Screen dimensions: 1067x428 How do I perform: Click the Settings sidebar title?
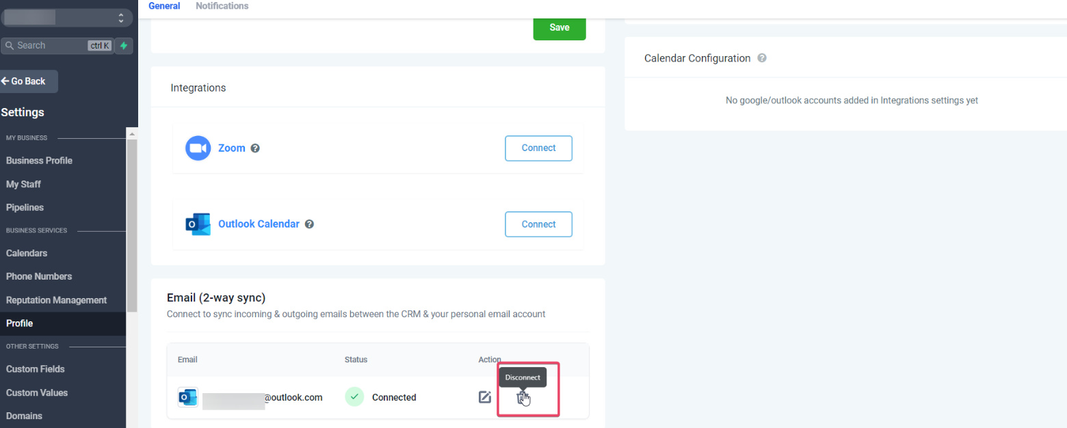(x=23, y=113)
